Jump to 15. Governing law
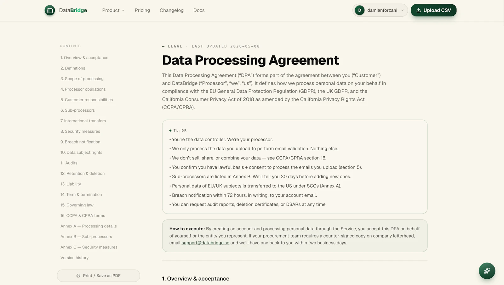 tap(77, 205)
